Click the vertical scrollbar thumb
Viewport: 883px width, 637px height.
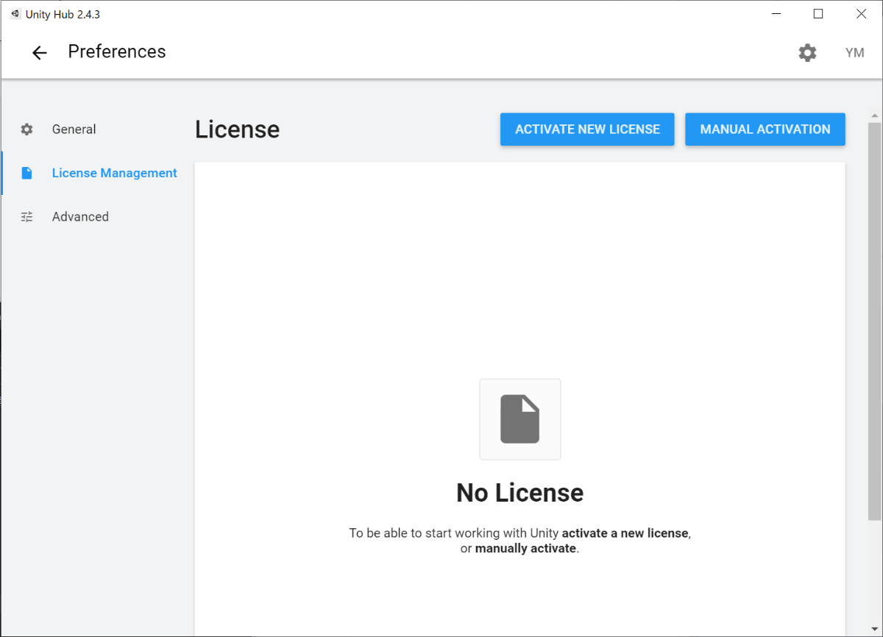point(875,321)
